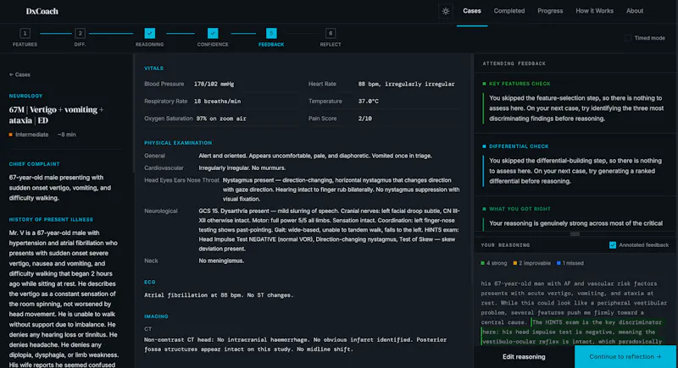Go to How It Works page

click(594, 11)
